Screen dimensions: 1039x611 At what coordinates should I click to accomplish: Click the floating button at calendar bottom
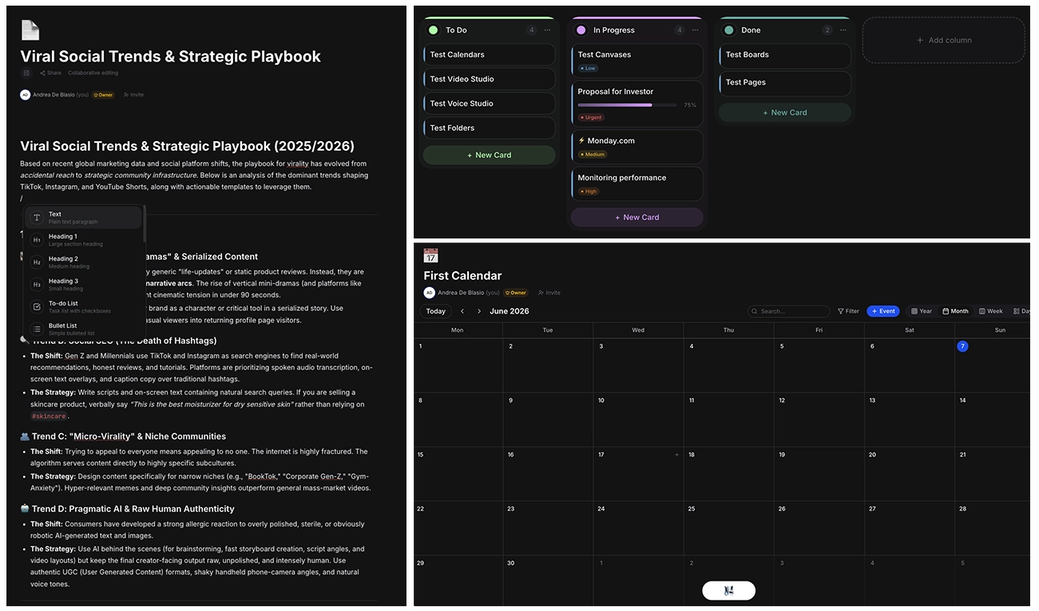click(x=728, y=590)
